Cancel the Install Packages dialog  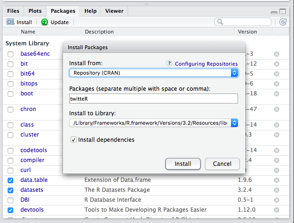click(x=222, y=164)
